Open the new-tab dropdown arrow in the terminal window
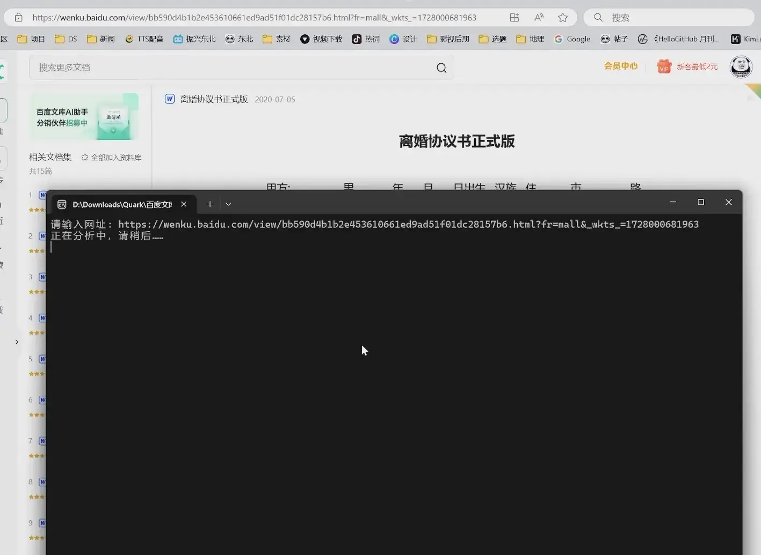The width and height of the screenshot is (761, 555). pos(228,204)
